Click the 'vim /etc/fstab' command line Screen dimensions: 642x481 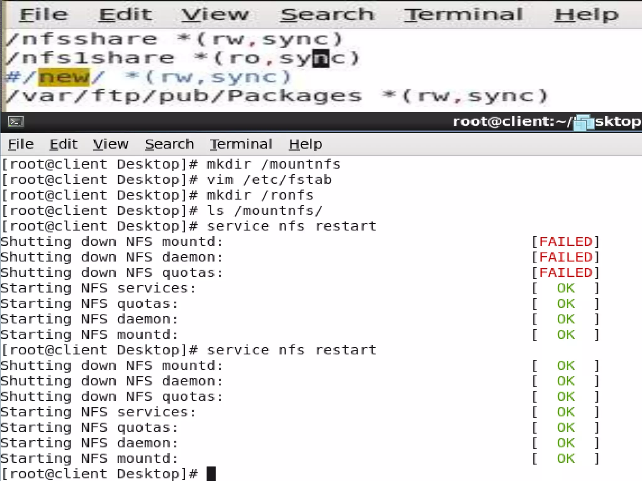(269, 180)
